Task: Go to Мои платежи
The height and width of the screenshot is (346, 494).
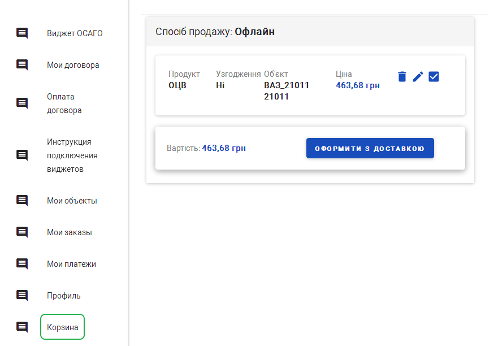Action: tap(71, 264)
